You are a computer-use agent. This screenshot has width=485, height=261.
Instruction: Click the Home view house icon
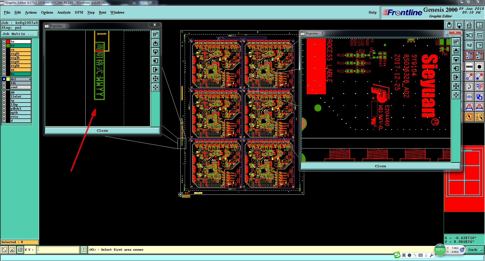point(469,25)
